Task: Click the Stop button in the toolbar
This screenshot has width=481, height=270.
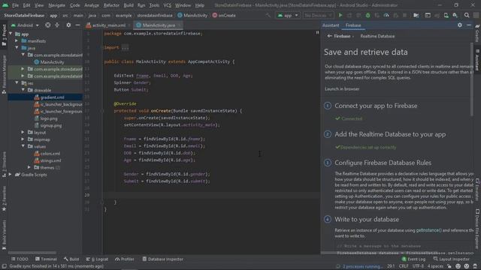Action: pyautogui.click(x=404, y=15)
